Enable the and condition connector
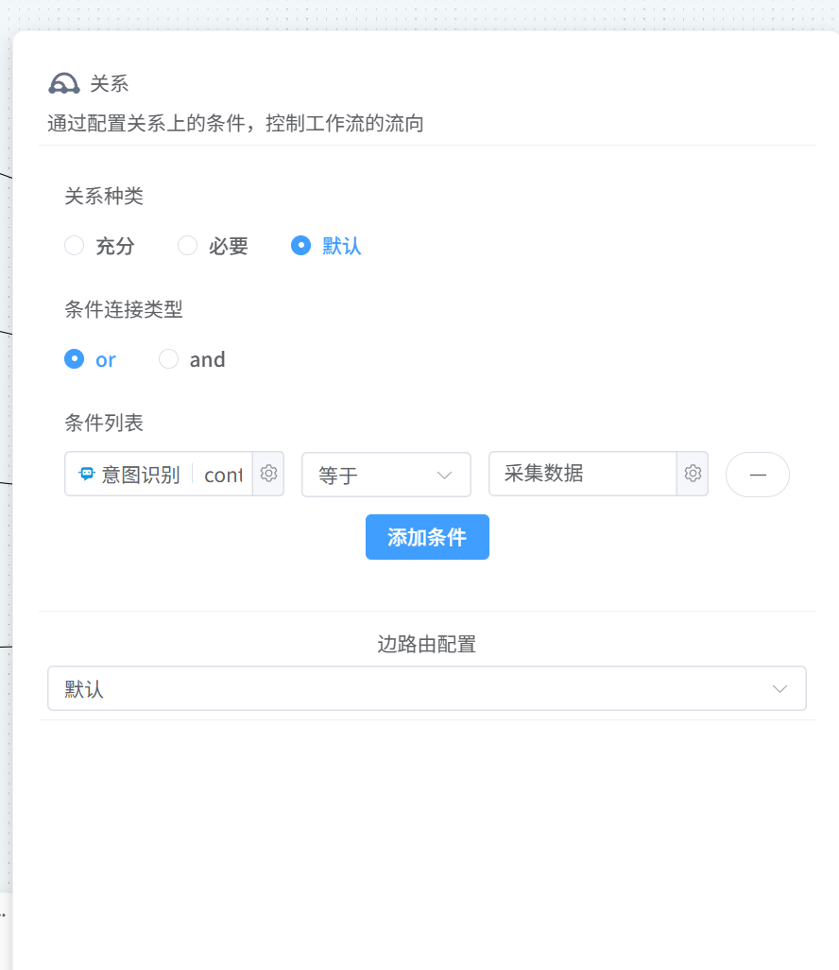 click(x=168, y=358)
